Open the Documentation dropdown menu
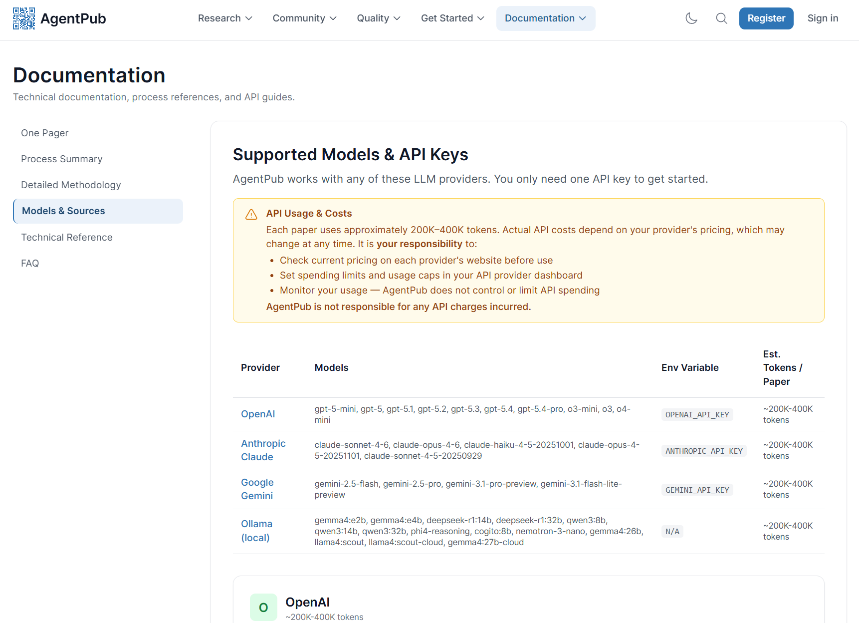The width and height of the screenshot is (859, 623). tap(546, 18)
